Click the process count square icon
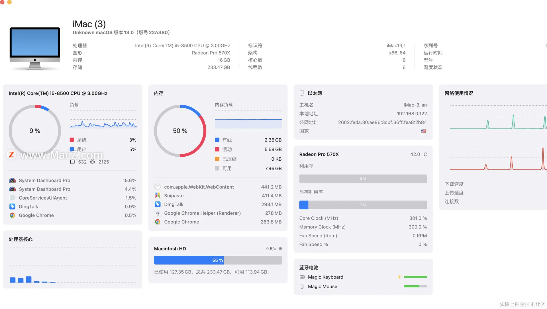Viewport: 547px width, 309px height. click(72, 162)
